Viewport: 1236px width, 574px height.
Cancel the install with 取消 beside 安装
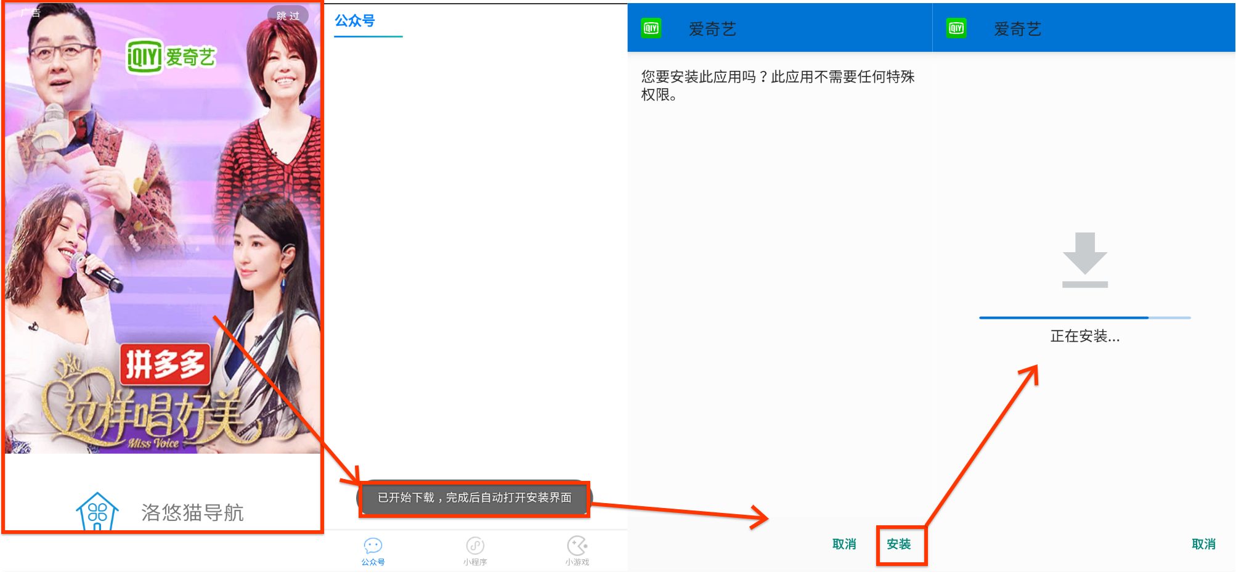coord(844,544)
